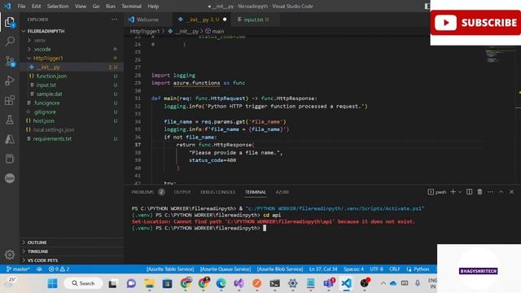Screen dimensions: 521x293
Task: Open the Azure view in activity bar
Action: tap(10, 139)
